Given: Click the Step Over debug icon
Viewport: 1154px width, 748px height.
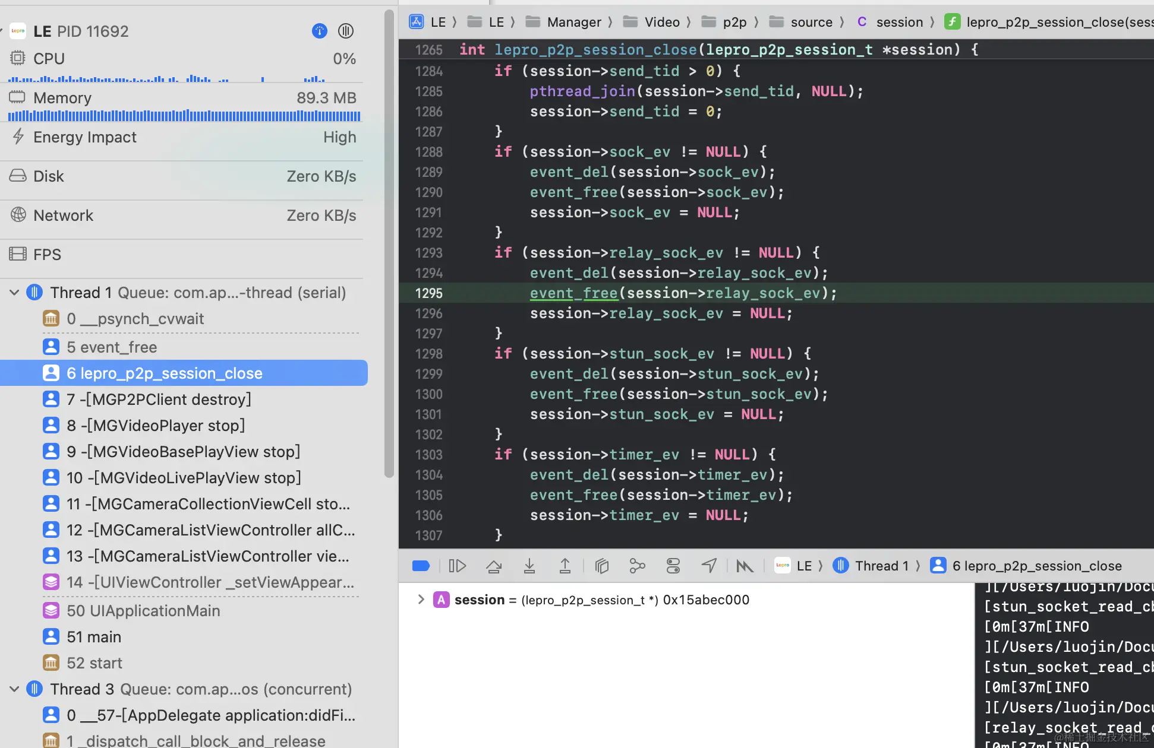Looking at the screenshot, I should pyautogui.click(x=493, y=566).
